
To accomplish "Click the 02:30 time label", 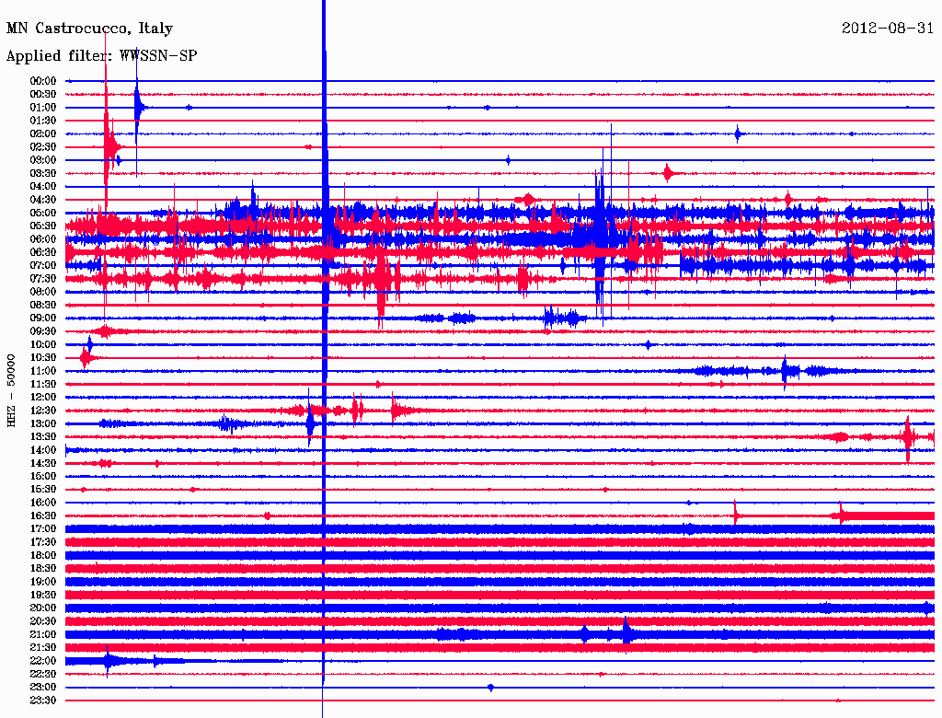I will point(43,147).
